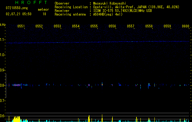Click the 0552 time marker
Viewport: 192px width, 122px height.
click(39, 26)
